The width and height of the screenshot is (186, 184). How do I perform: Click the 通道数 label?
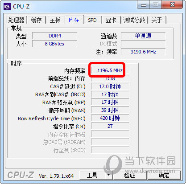tap(109, 36)
